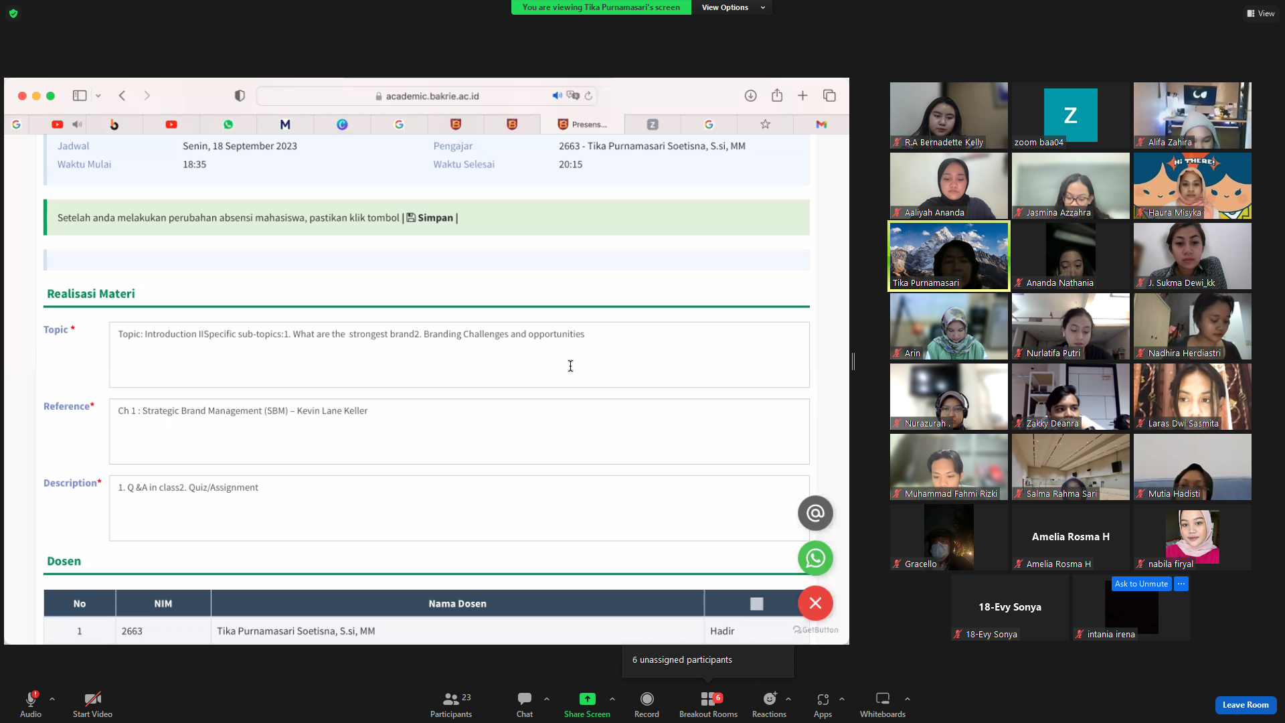This screenshot has height=723, width=1285.
Task: Expand the Chat options arrow
Action: [x=547, y=699]
